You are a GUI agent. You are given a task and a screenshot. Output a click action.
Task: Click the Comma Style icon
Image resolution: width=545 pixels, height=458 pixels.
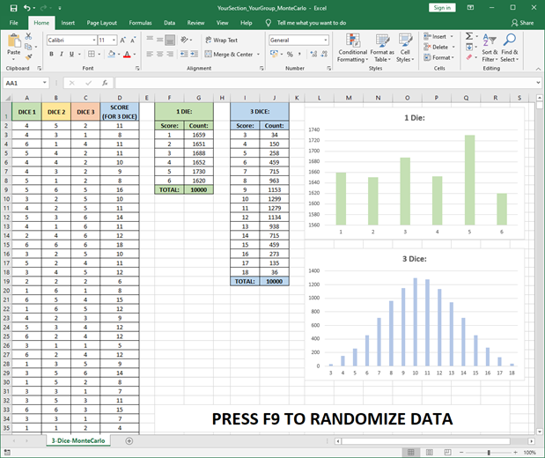(x=299, y=54)
